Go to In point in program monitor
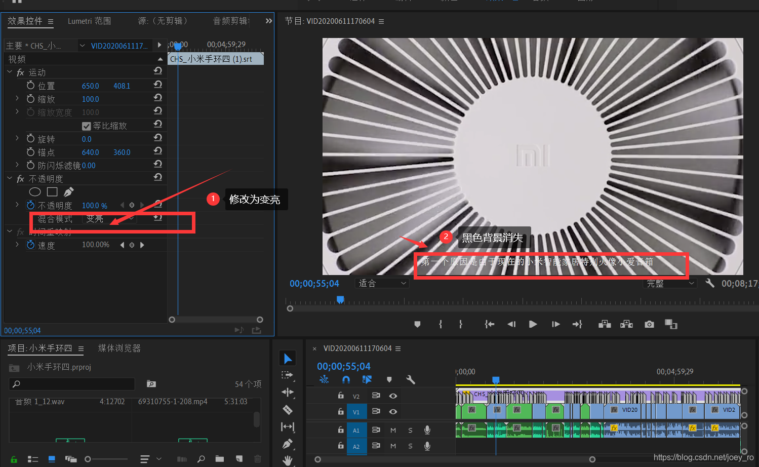The width and height of the screenshot is (759, 467). 489,324
